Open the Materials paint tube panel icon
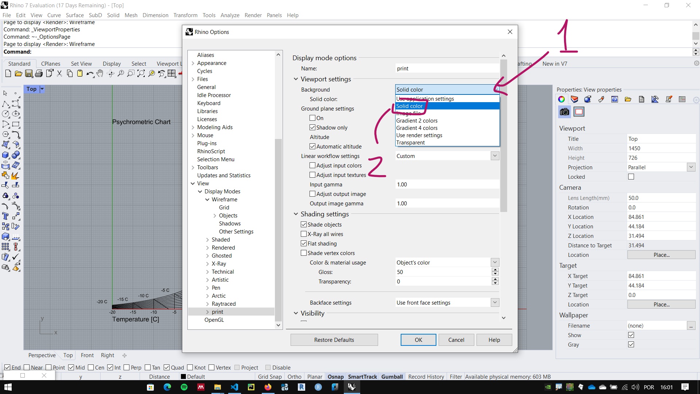This screenshot has width=700, height=394. pyautogui.click(x=601, y=99)
